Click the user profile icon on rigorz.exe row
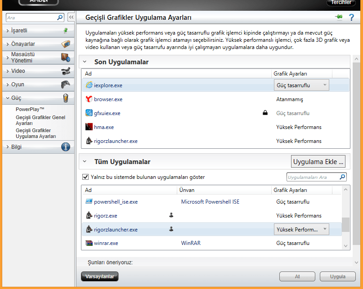Screen dimensions: 363x289 171,215
